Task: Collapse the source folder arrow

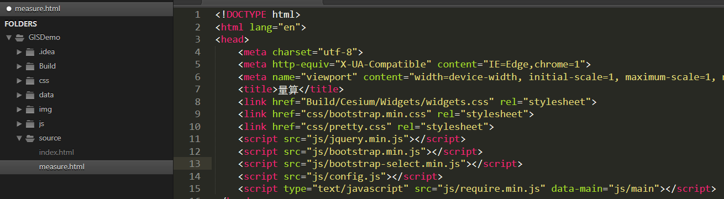Action: pos(19,138)
